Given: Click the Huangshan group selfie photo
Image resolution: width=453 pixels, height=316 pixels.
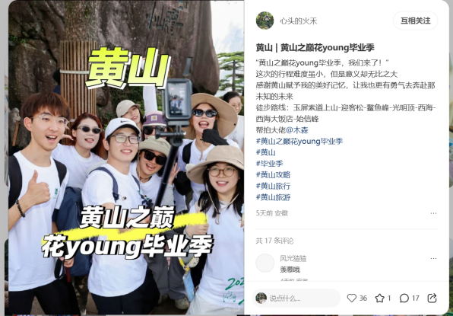Looking at the screenshot, I should pos(126,158).
